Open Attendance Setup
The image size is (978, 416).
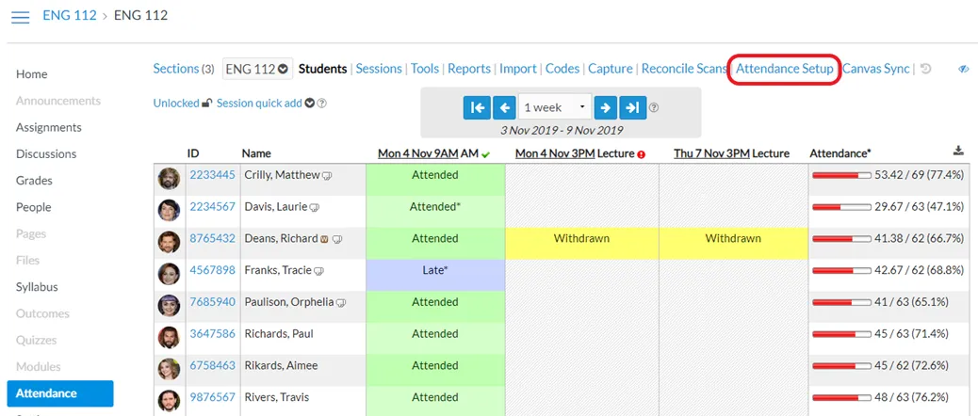pos(785,69)
